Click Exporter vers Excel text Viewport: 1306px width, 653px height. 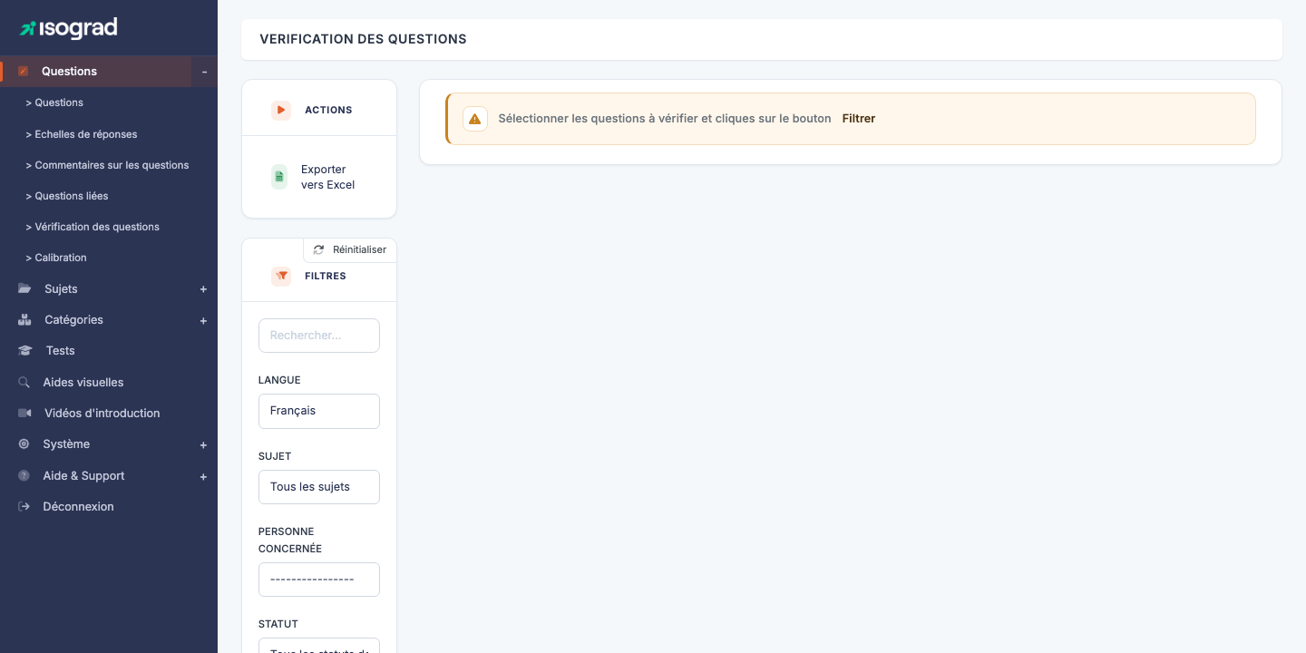pyautogui.click(x=327, y=177)
